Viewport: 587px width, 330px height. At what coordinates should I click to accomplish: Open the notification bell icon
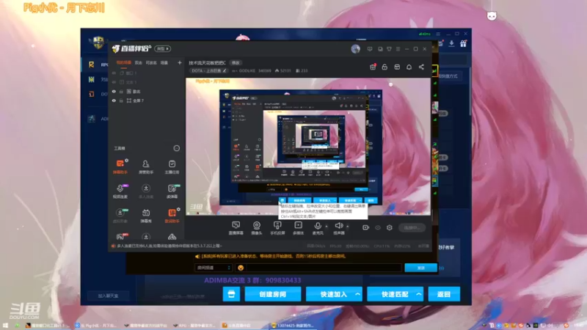409,67
